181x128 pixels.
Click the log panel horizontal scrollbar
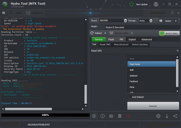click(28, 109)
